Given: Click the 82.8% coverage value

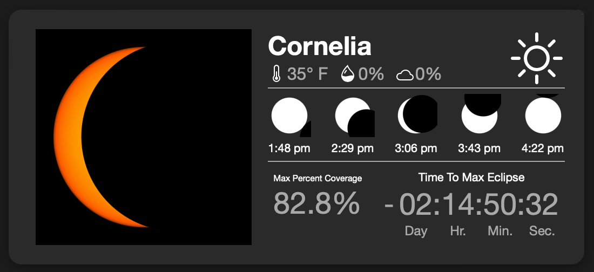Looking at the screenshot, I should (316, 204).
